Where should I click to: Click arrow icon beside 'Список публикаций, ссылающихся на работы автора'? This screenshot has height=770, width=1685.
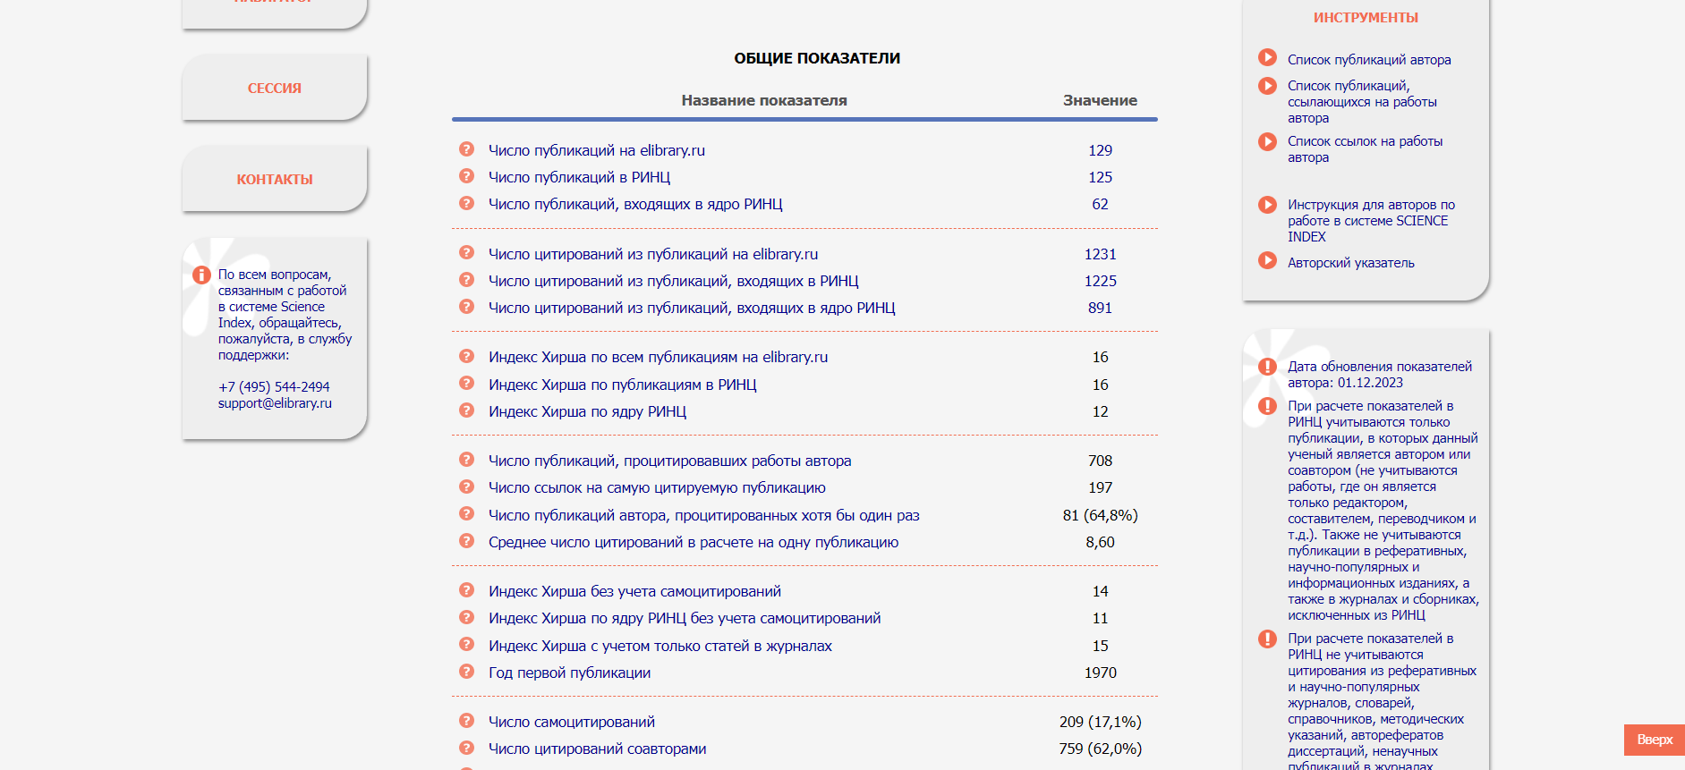1267,86
